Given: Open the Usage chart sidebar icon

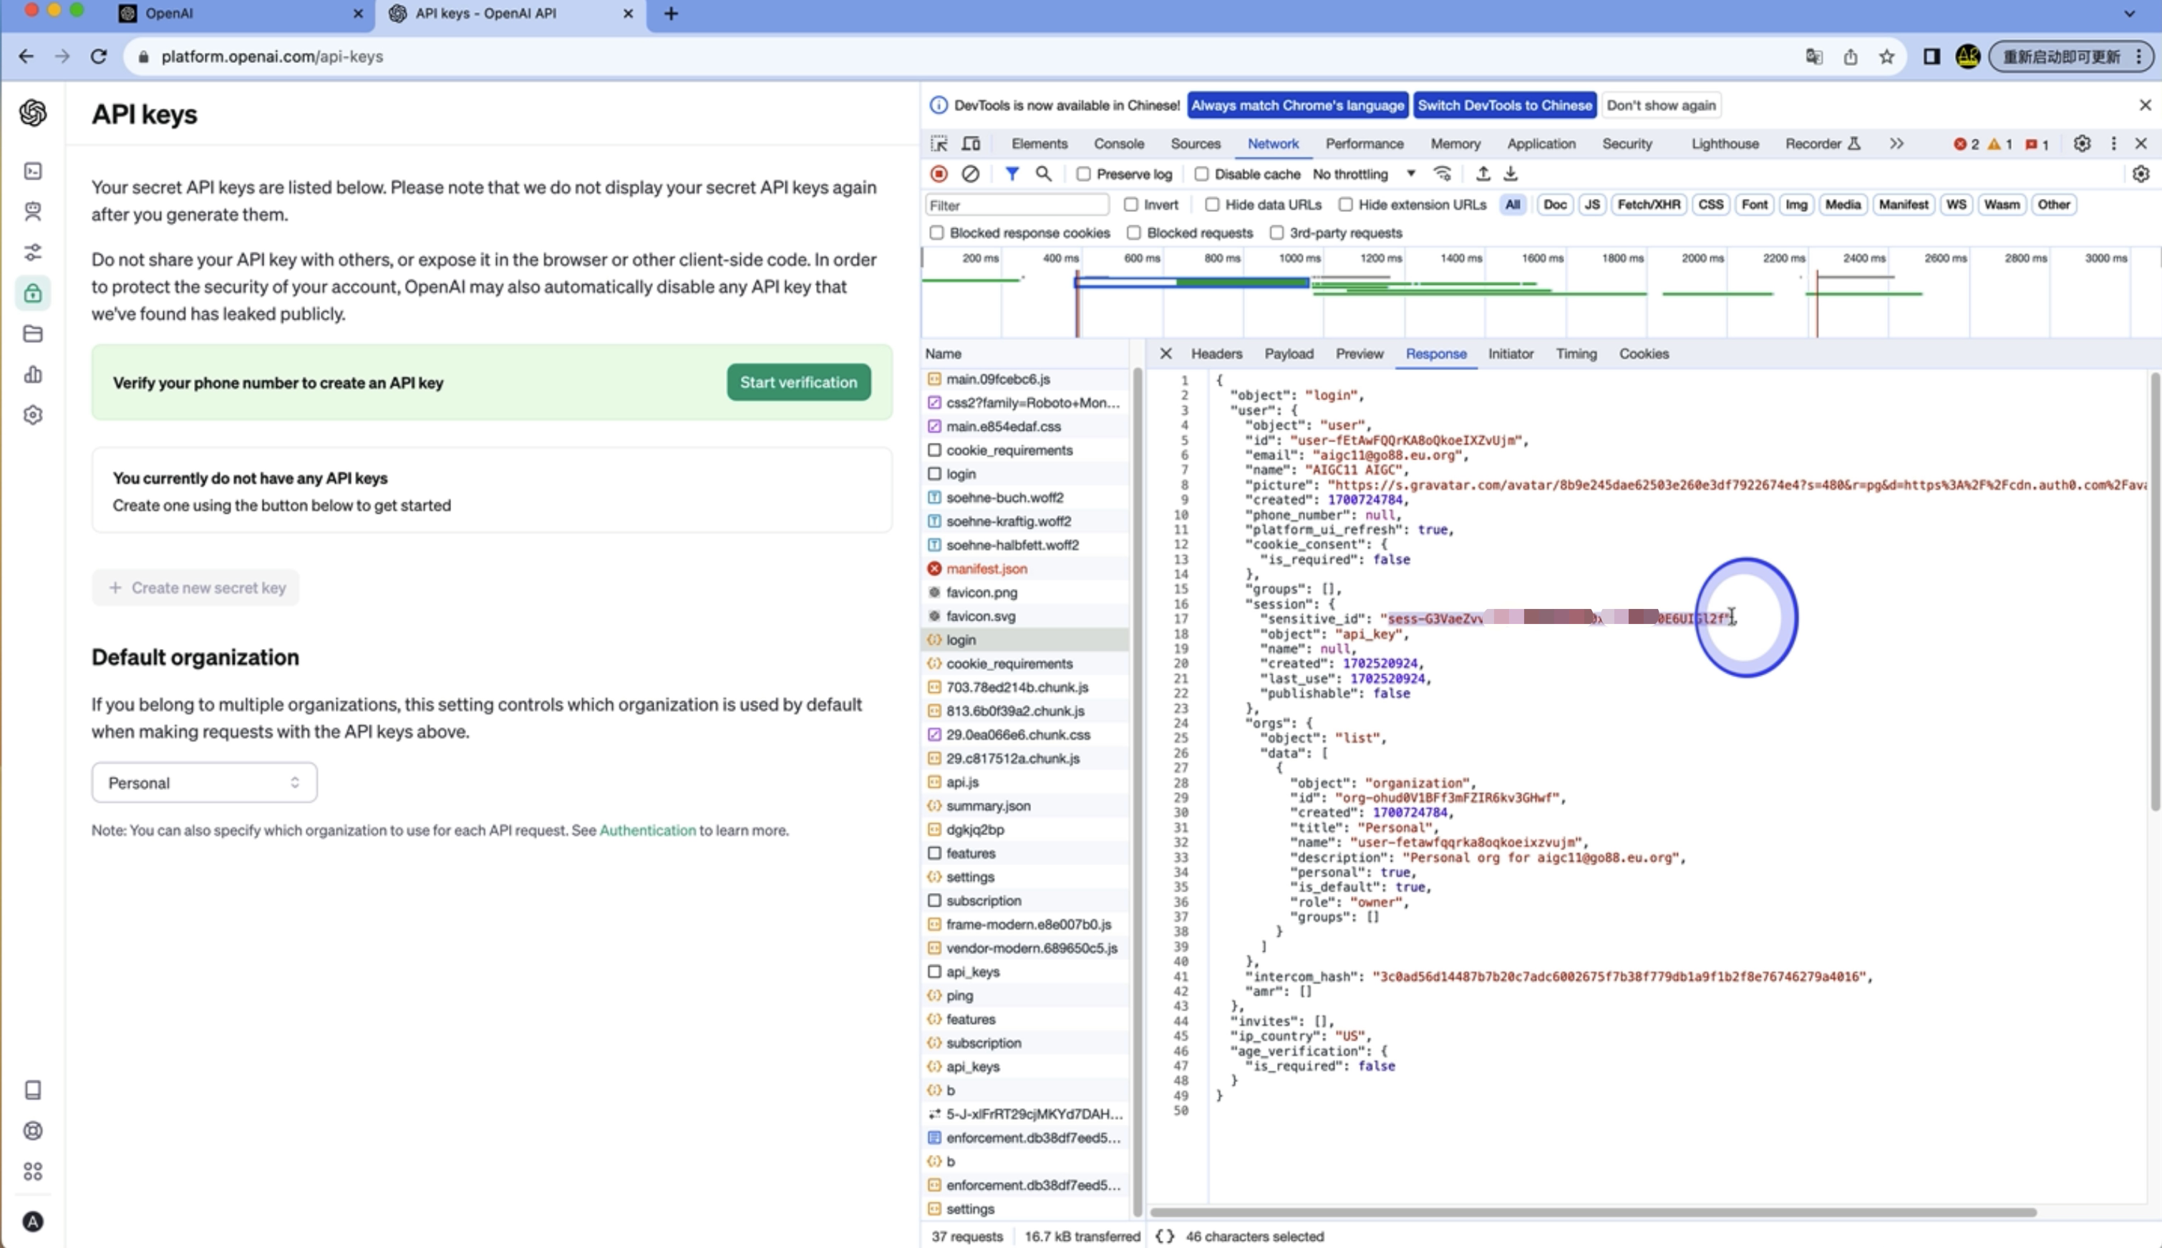Looking at the screenshot, I should [33, 374].
